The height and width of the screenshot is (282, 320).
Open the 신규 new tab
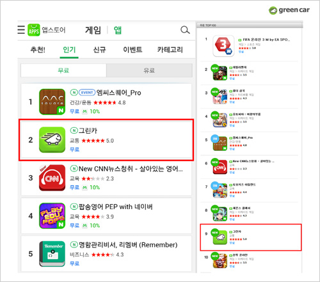click(x=99, y=50)
